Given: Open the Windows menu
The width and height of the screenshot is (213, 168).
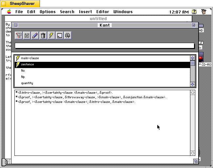Looking at the screenshot, I should (123, 12).
